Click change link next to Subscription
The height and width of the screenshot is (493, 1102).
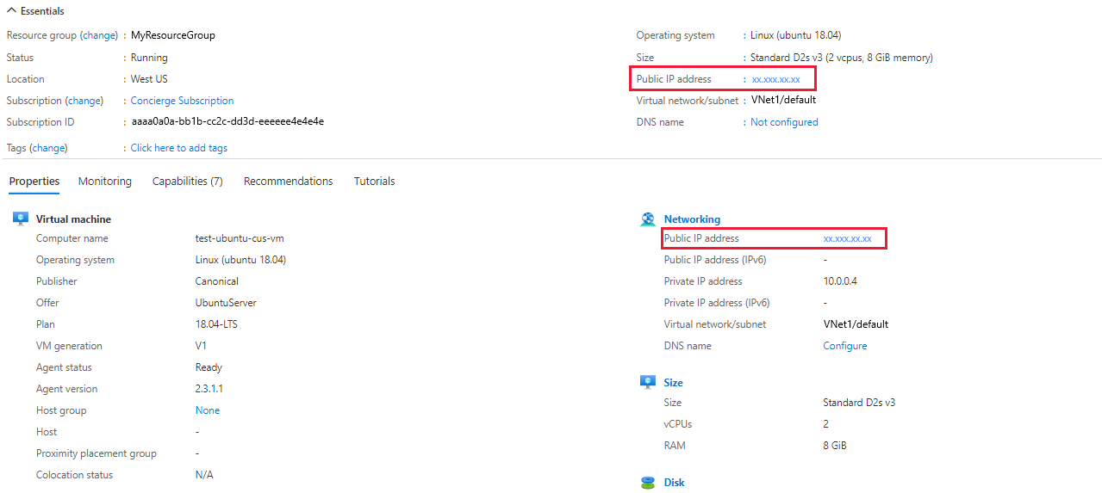click(x=84, y=101)
